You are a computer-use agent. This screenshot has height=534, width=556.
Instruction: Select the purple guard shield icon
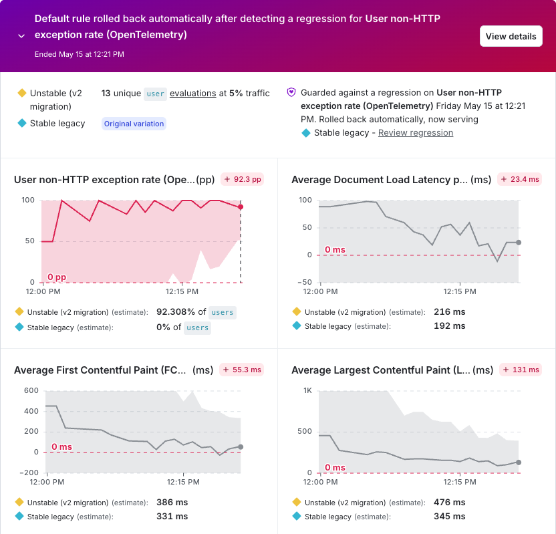pyautogui.click(x=291, y=92)
